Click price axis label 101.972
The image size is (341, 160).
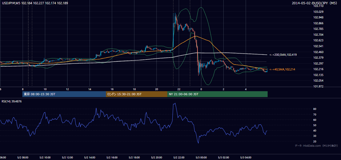point(318,86)
